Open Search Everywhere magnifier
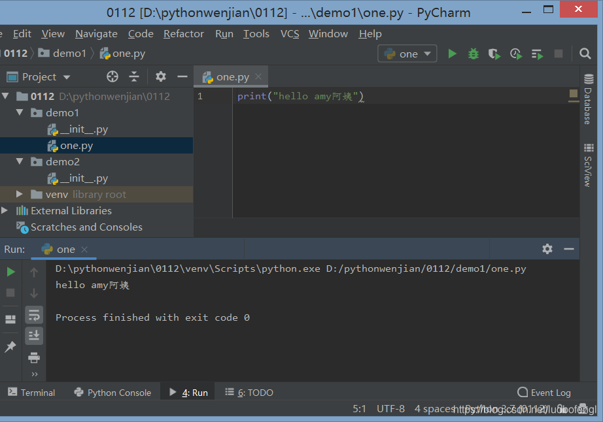Image resolution: width=603 pixels, height=422 pixels. (585, 54)
